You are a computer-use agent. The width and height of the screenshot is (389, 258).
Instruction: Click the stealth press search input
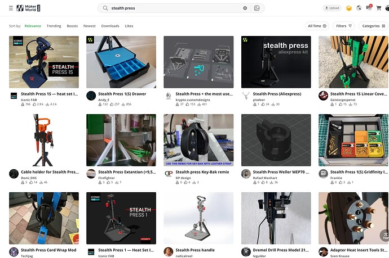click(x=176, y=8)
